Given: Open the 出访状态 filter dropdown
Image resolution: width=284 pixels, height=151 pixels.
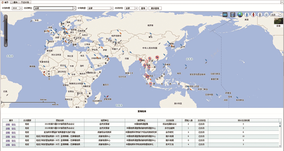Looking at the screenshot, I should coord(131,8).
